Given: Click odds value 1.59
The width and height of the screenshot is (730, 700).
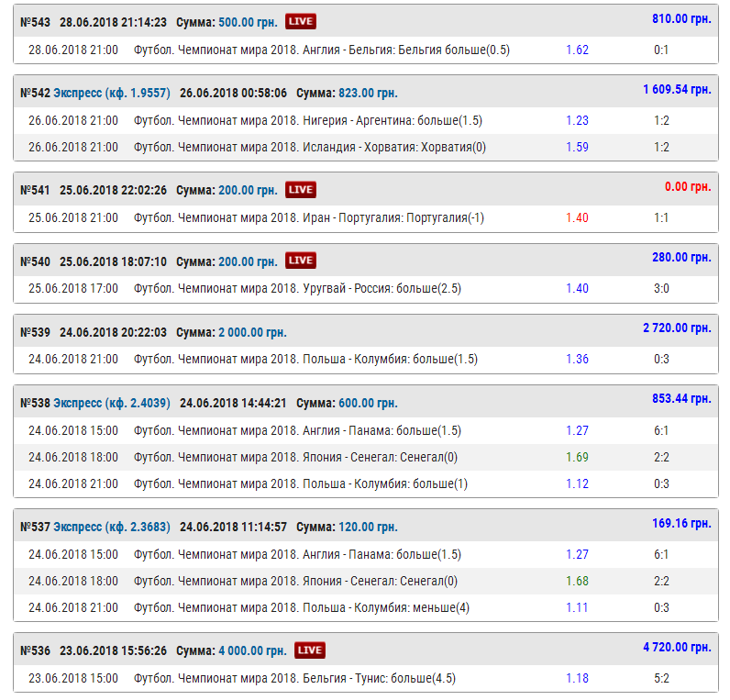Looking at the screenshot, I should tap(577, 147).
